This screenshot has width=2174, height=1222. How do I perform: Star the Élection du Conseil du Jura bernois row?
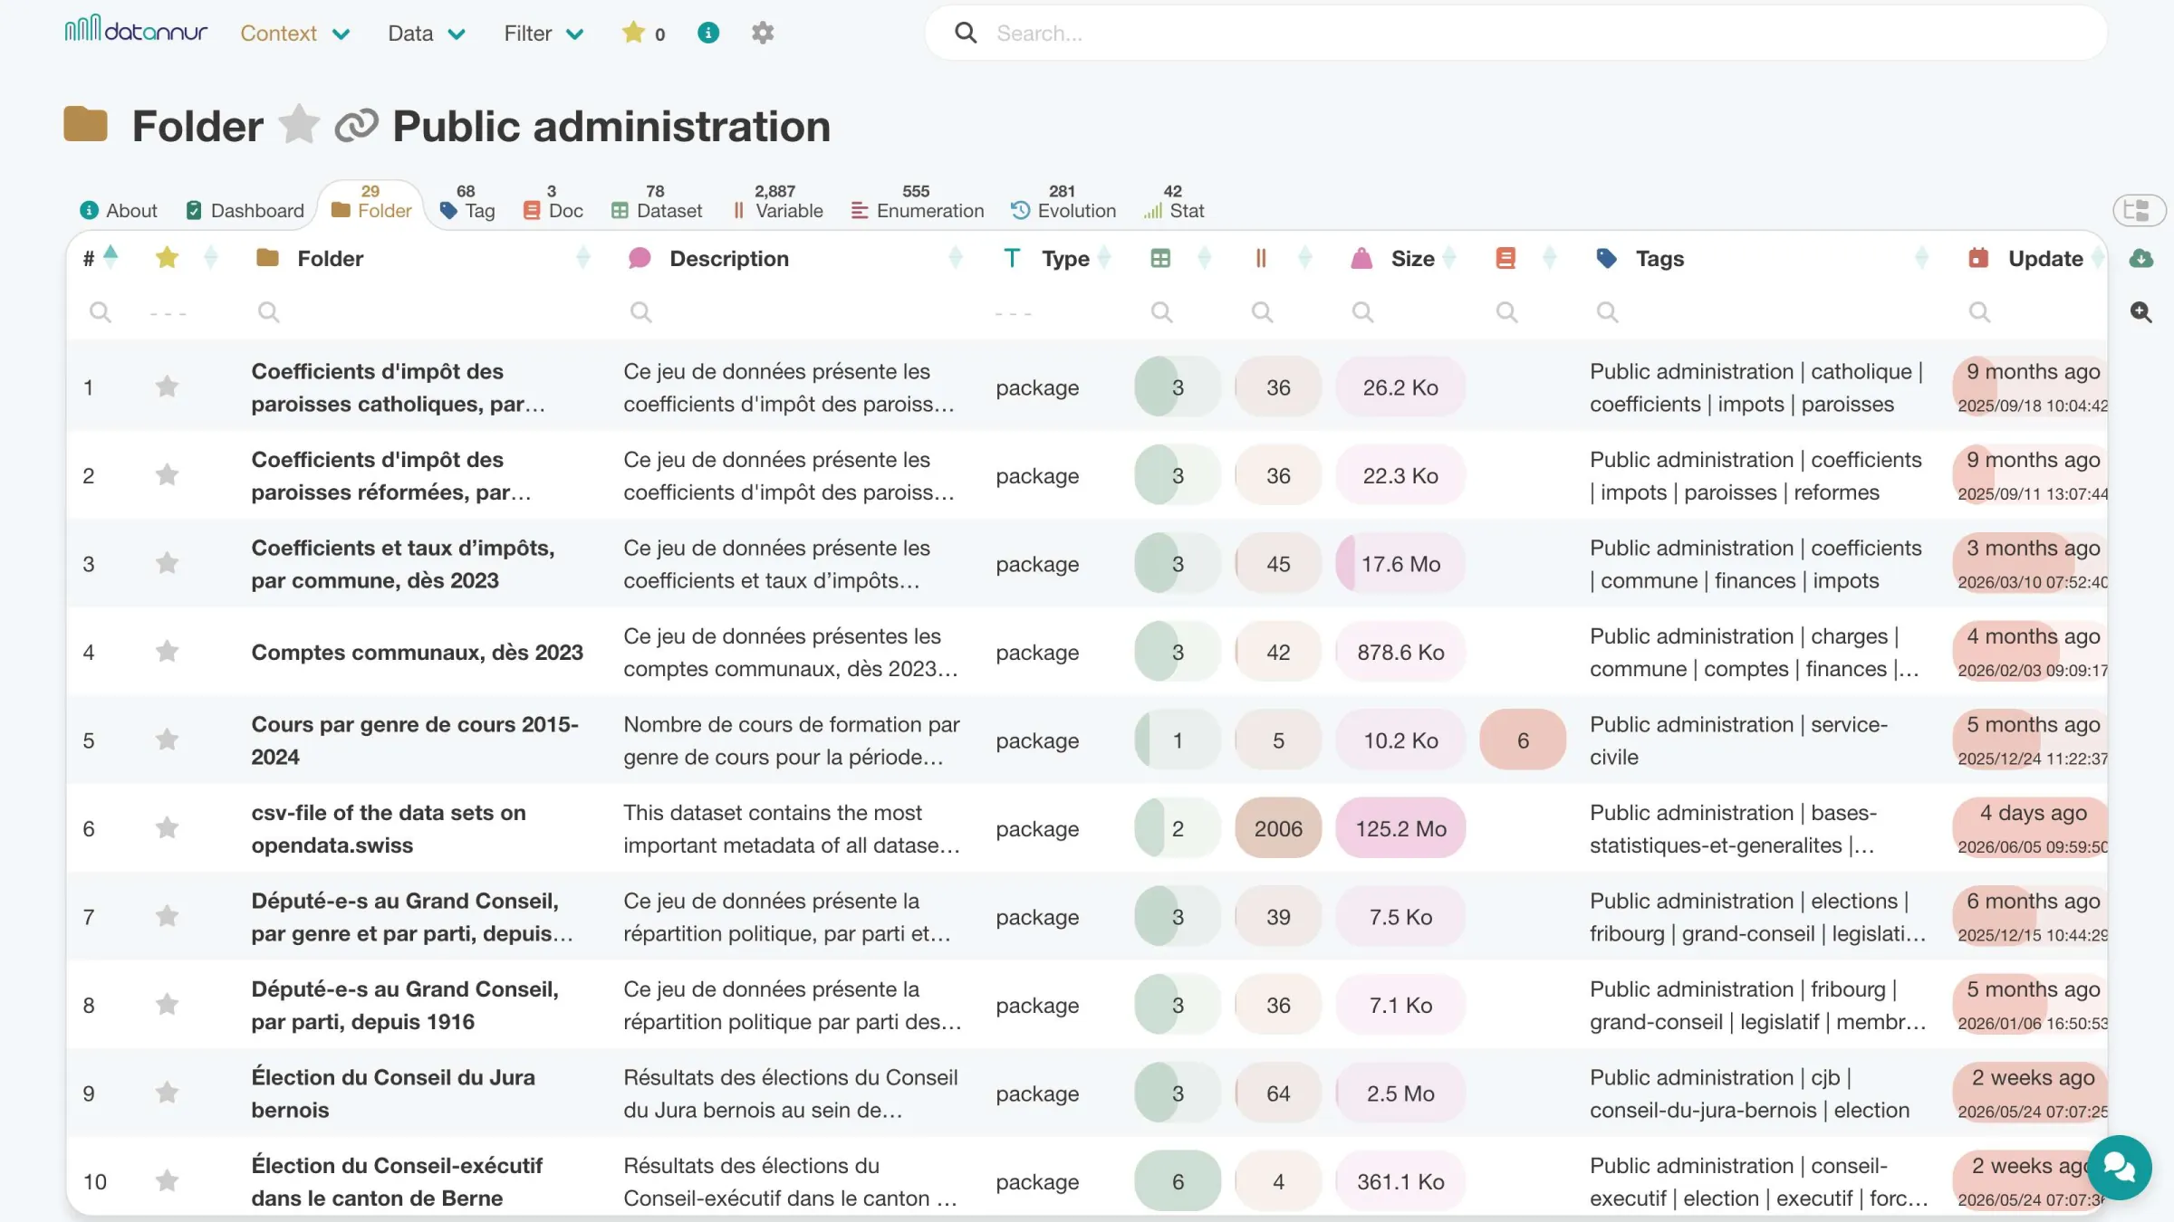pos(167,1093)
